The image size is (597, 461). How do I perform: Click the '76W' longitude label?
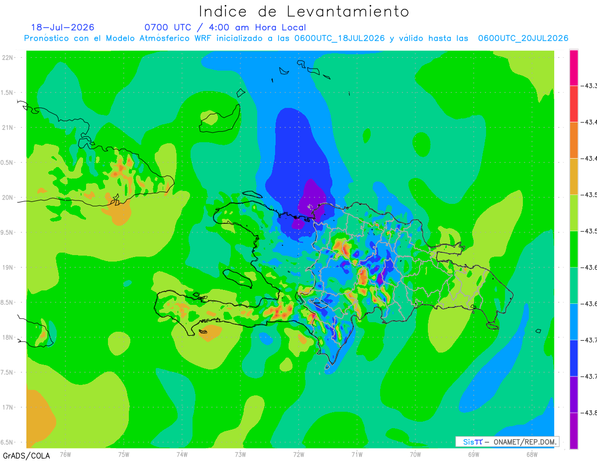(65, 454)
